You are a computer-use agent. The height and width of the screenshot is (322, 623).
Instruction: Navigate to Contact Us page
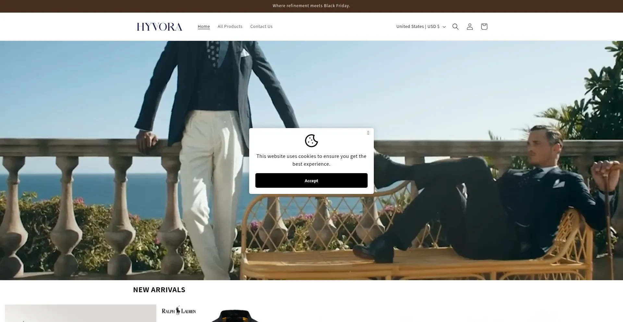(261, 27)
